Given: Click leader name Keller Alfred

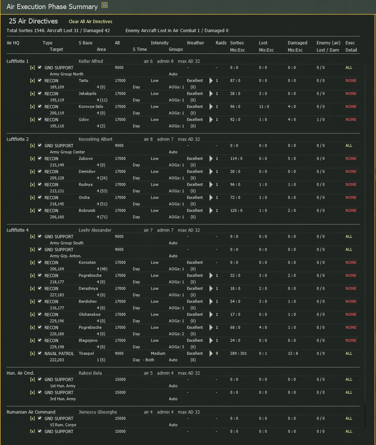Looking at the screenshot, I should [91, 61].
